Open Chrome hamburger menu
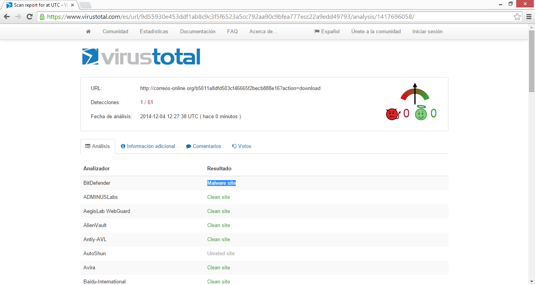This screenshot has width=535, height=285. point(528,16)
